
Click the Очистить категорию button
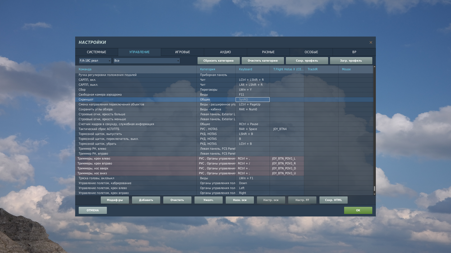coord(262,61)
